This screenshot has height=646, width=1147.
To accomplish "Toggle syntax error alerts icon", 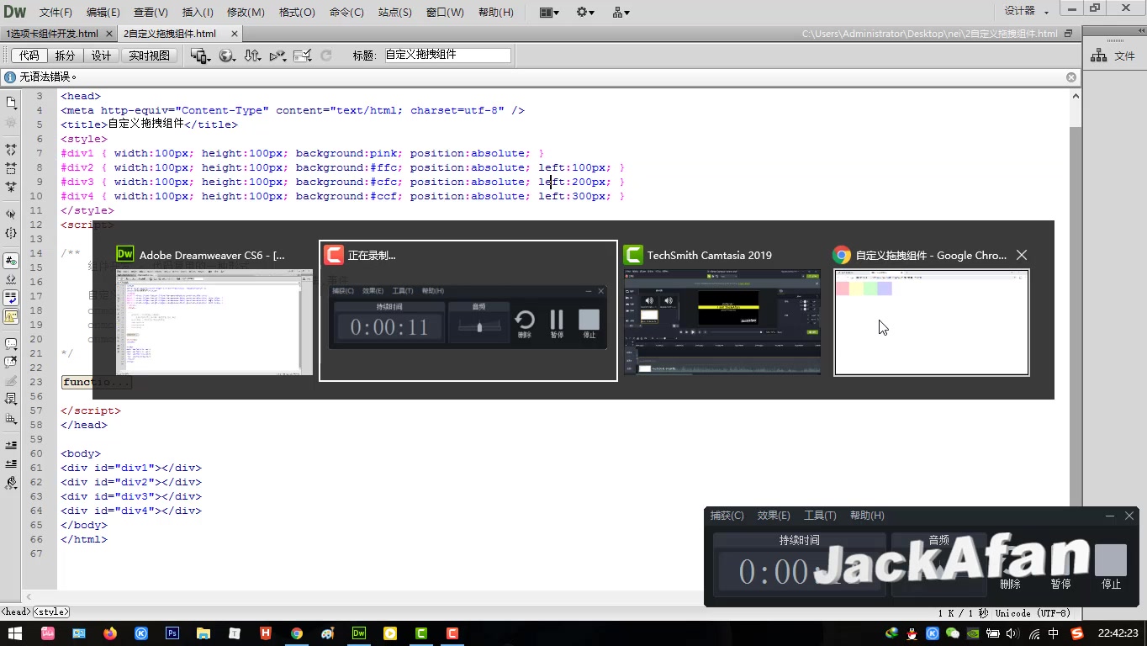I will click(11, 316).
